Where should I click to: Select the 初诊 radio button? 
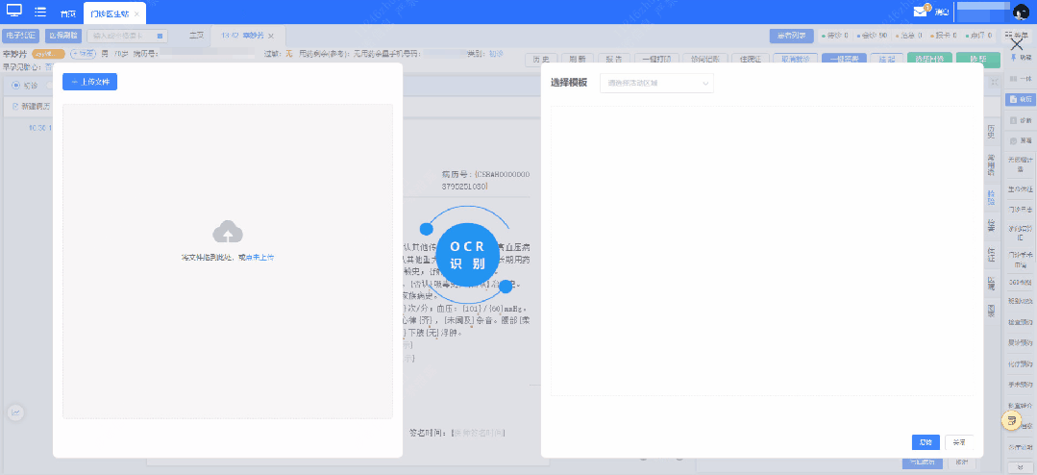click(x=16, y=86)
